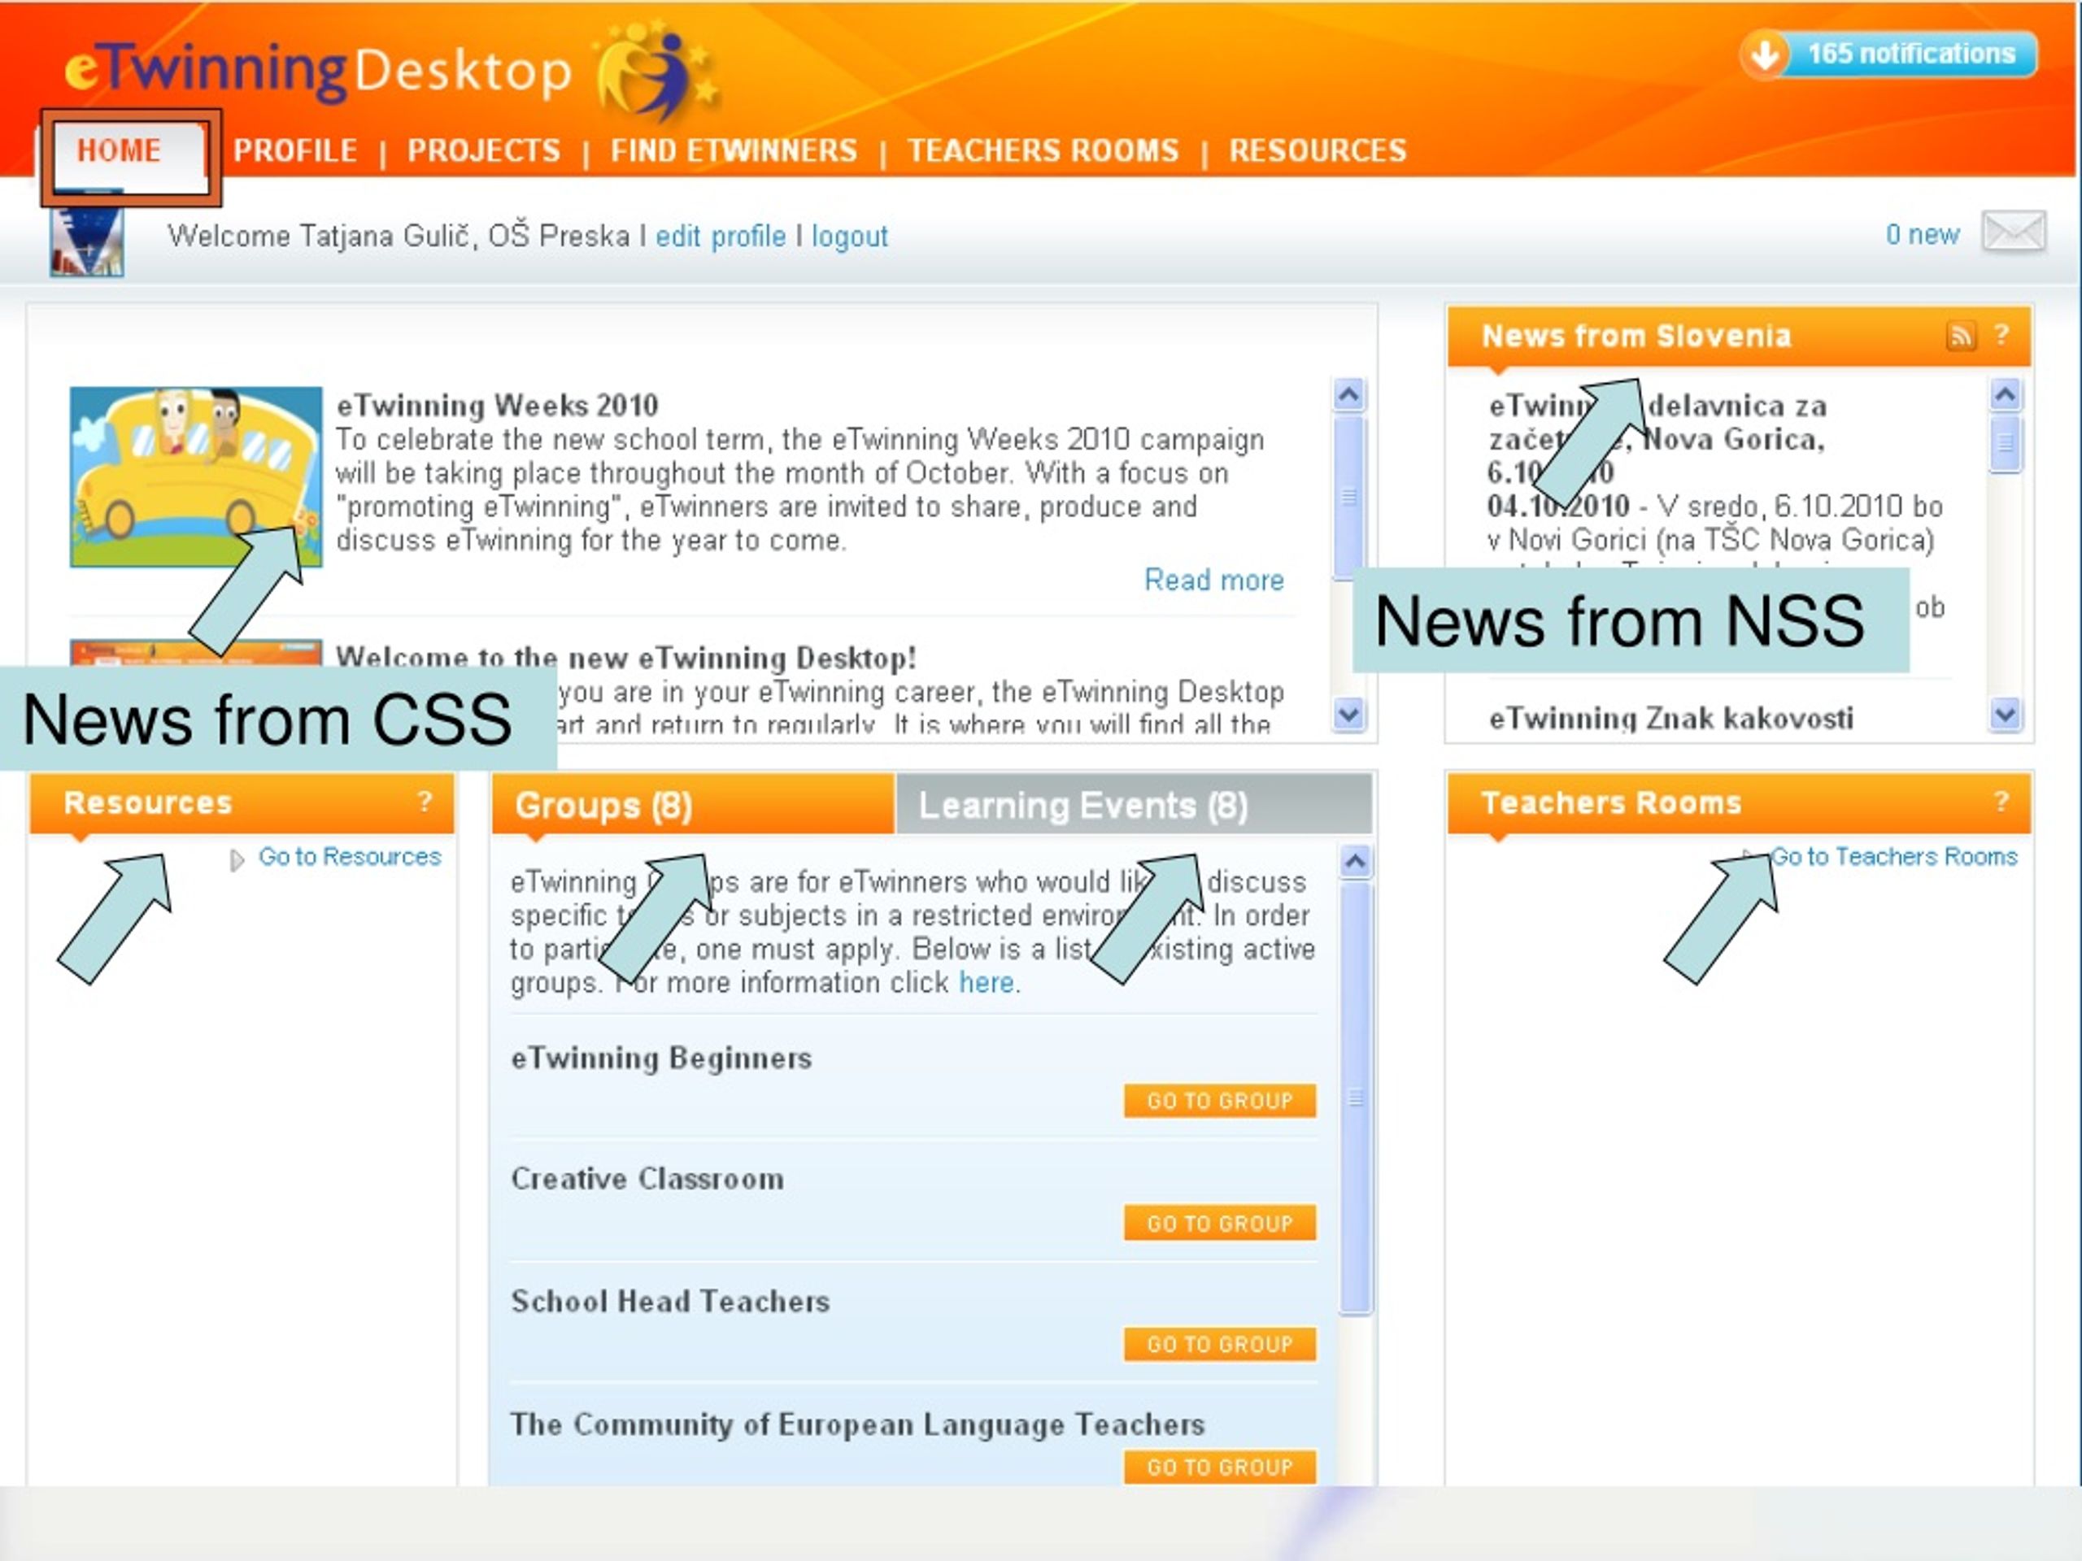Click the eTwinning Beginners group name
2082x1561 pixels.
pos(660,1059)
